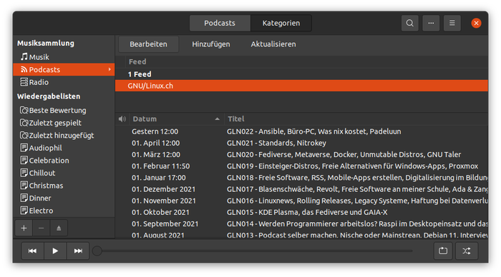Open the Chillout playlist
The width and height of the screenshot is (501, 277).
pyautogui.click(x=64, y=173)
